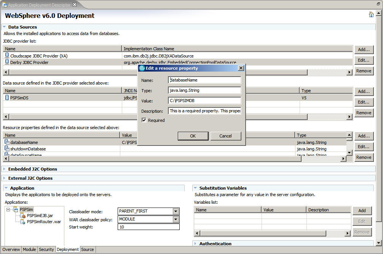Click the Substitution Variables list right scroll arrow

click(348, 233)
